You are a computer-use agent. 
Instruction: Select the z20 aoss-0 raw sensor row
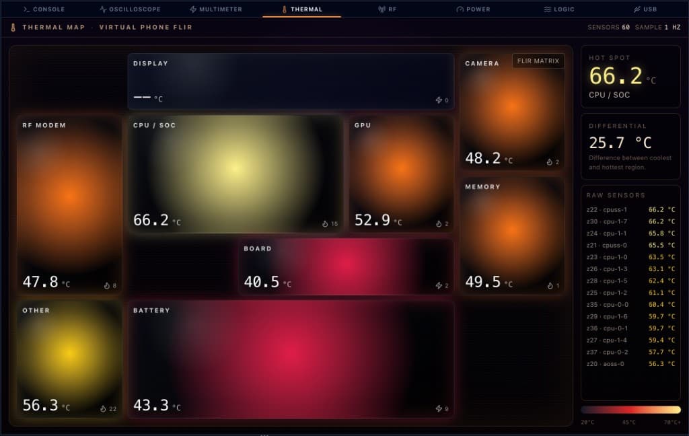pyautogui.click(x=630, y=364)
